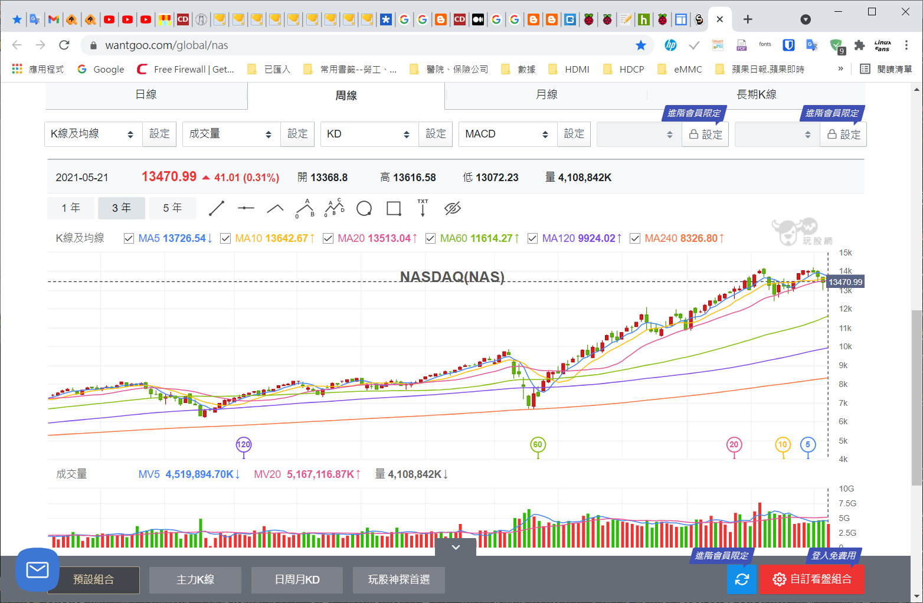The image size is (923, 603).
Task: Select the 5 年 time range
Action: click(x=172, y=208)
